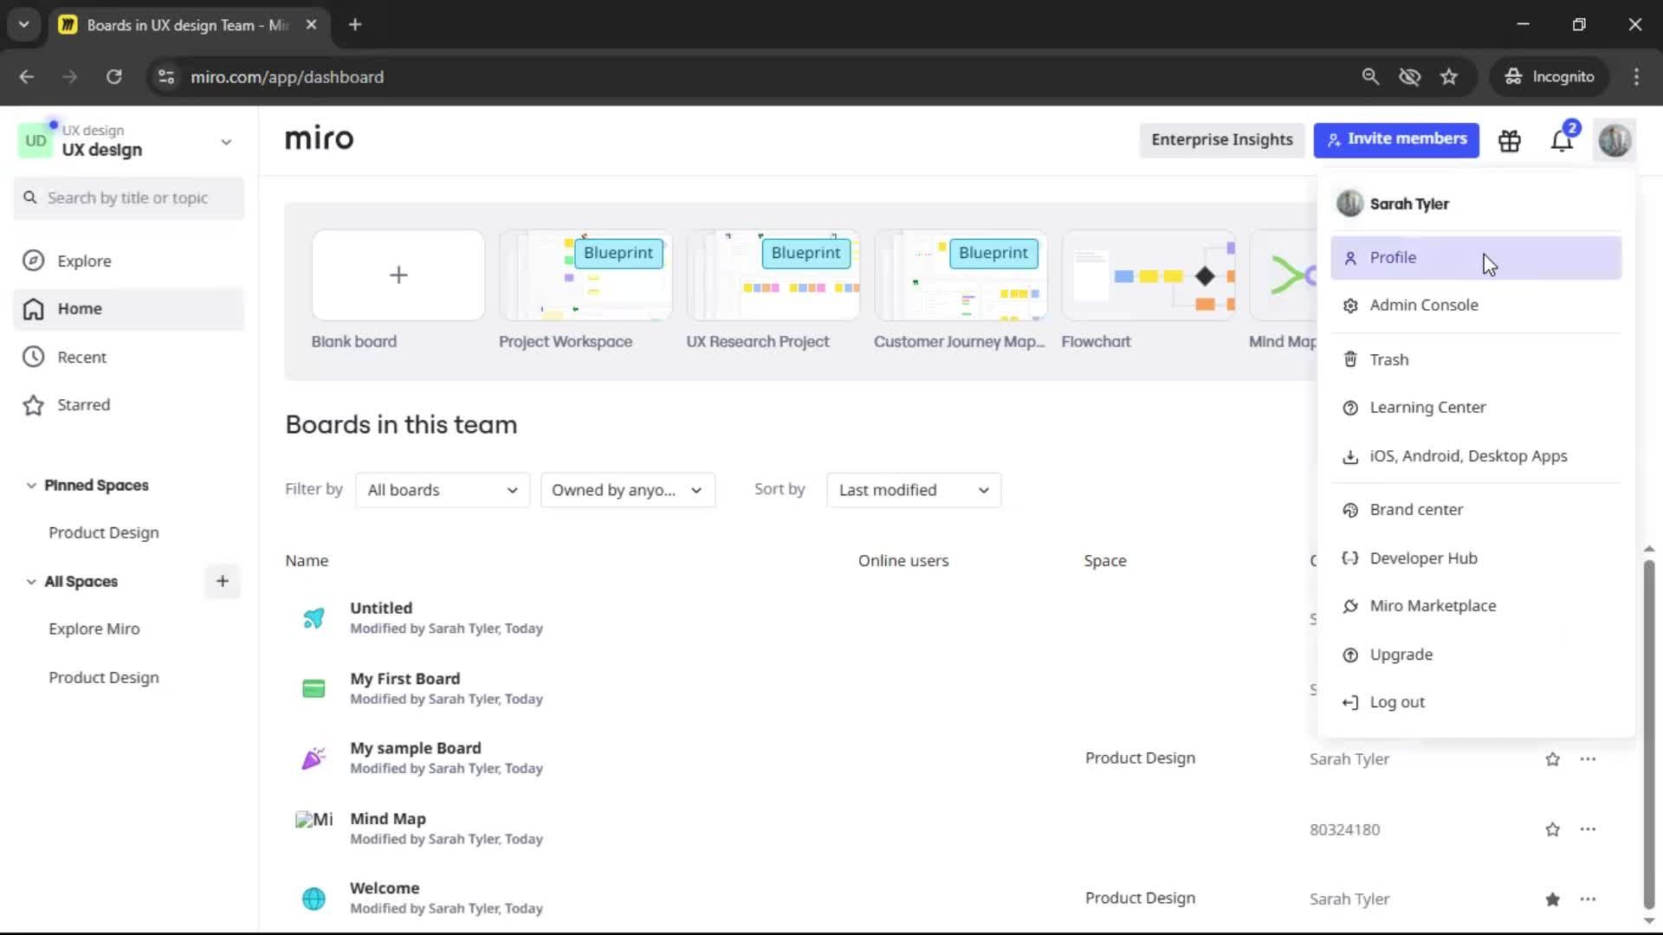Viewport: 1663px width, 935px height.
Task: Click the plus icon next to All Spaces
Action: click(x=222, y=581)
